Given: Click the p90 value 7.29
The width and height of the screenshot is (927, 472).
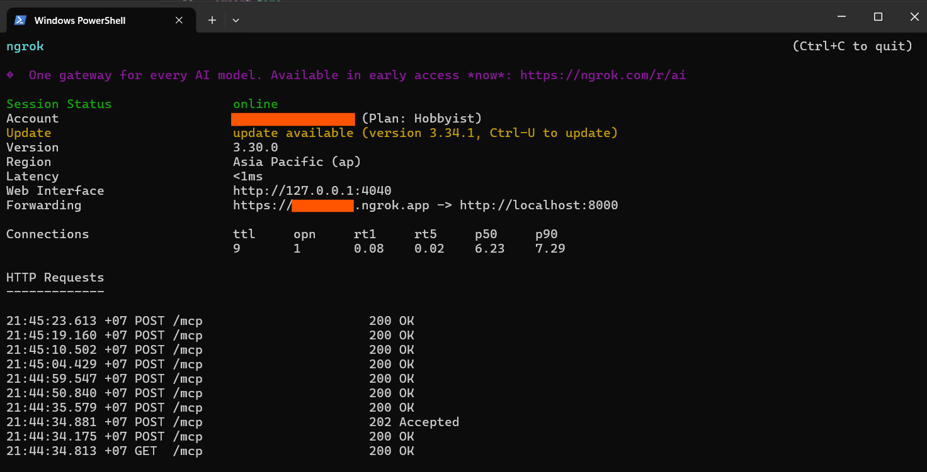Looking at the screenshot, I should tap(550, 249).
